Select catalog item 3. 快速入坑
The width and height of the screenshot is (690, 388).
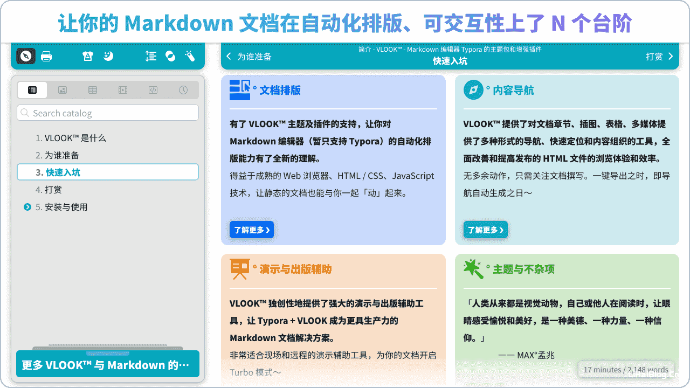pyautogui.click(x=108, y=172)
